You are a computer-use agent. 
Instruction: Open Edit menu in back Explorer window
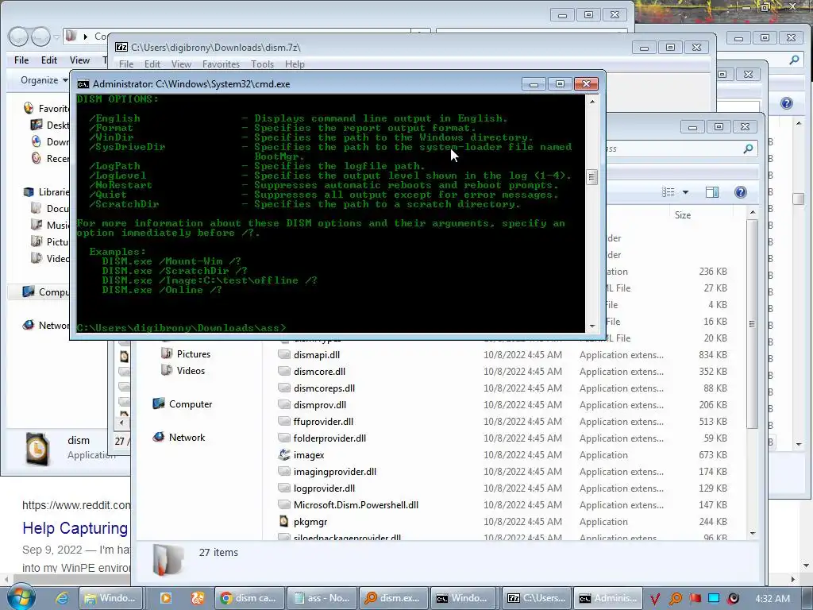click(x=49, y=60)
